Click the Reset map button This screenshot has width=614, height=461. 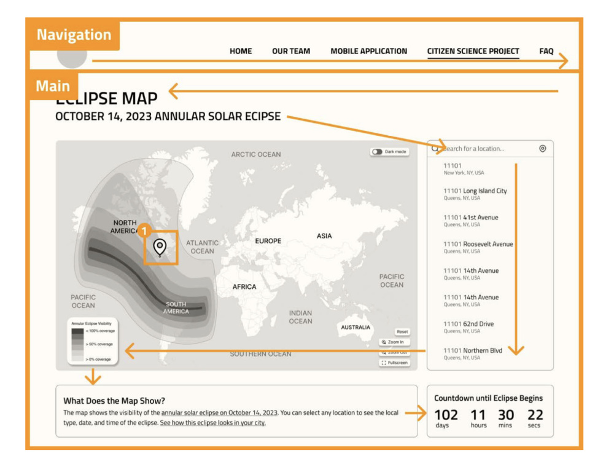[x=402, y=332]
